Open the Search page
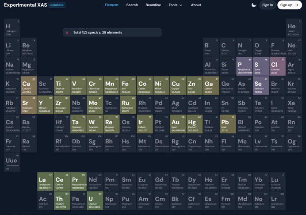Viewport: 306px width, 215px height. (x=132, y=5)
